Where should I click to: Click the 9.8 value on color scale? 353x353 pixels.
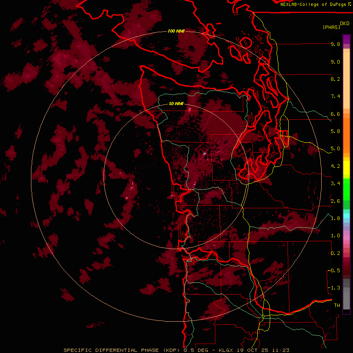coord(335,44)
